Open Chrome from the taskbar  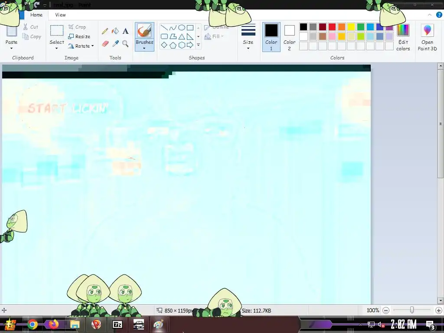coord(33,324)
